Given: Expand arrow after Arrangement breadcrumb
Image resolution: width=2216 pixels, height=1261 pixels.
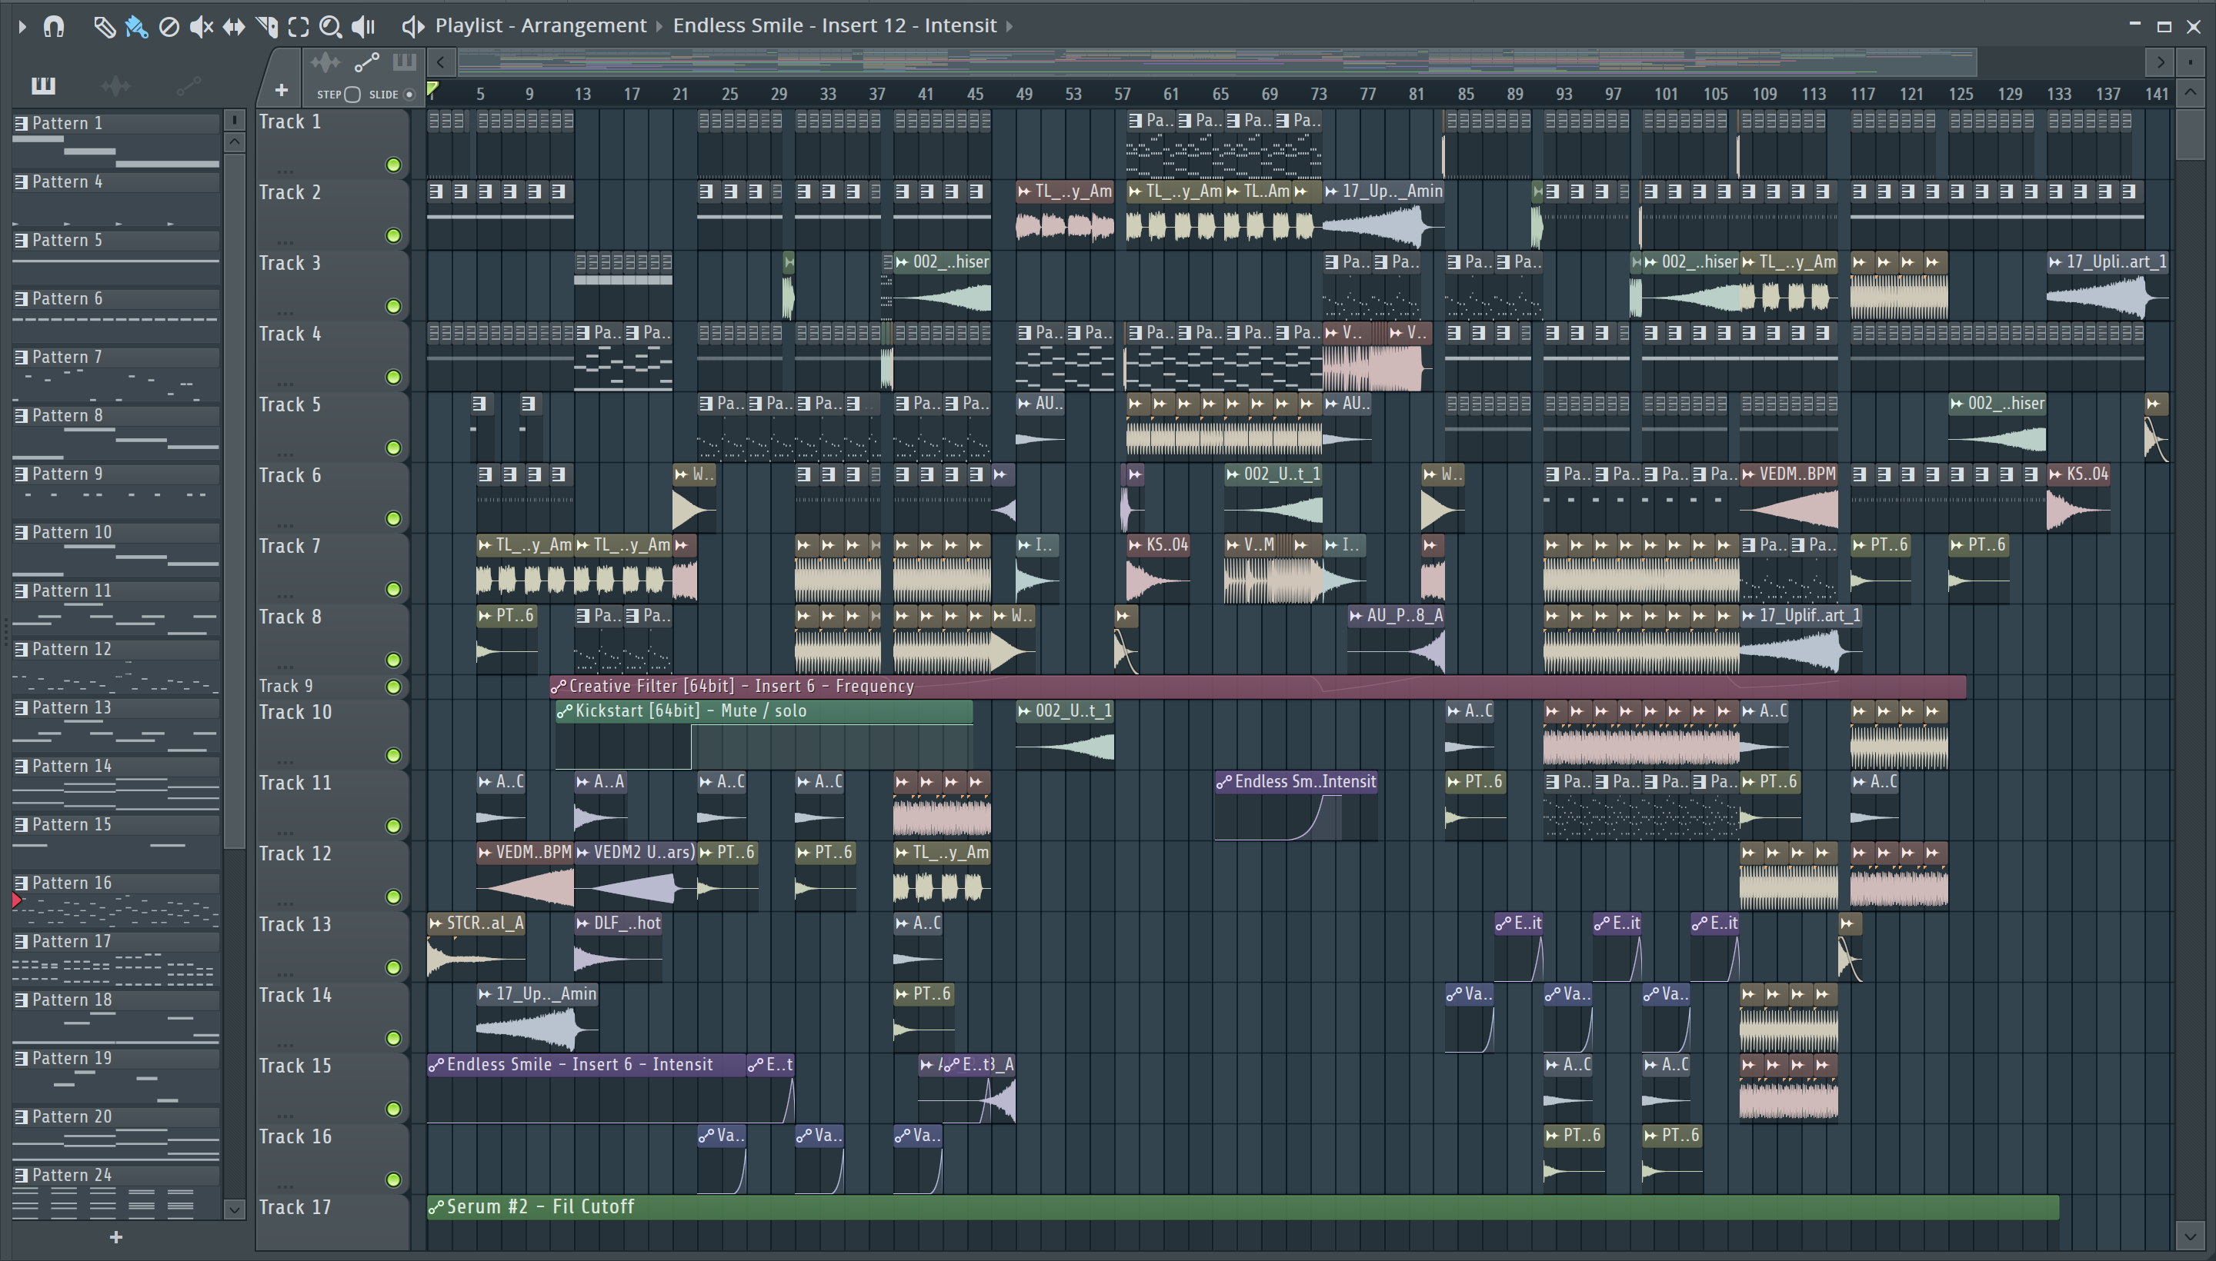Looking at the screenshot, I should (x=659, y=27).
